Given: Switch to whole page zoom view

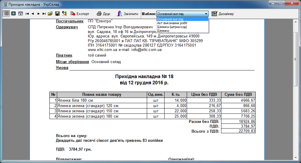Looking at the screenshot, I should (x=13, y=14).
